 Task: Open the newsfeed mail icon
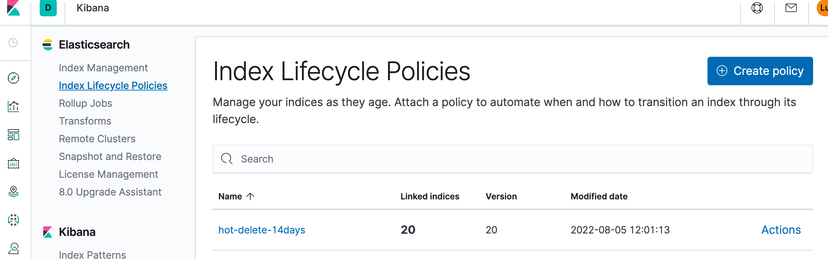[791, 8]
